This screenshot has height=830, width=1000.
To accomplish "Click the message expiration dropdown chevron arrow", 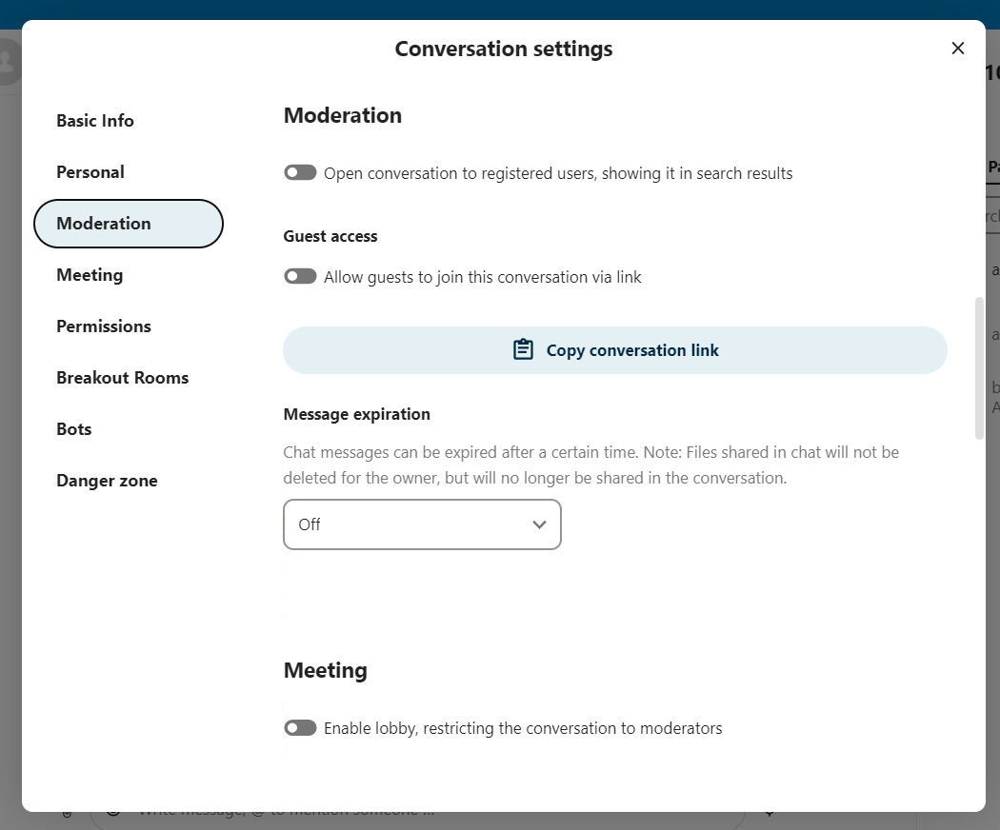I will pos(539,524).
